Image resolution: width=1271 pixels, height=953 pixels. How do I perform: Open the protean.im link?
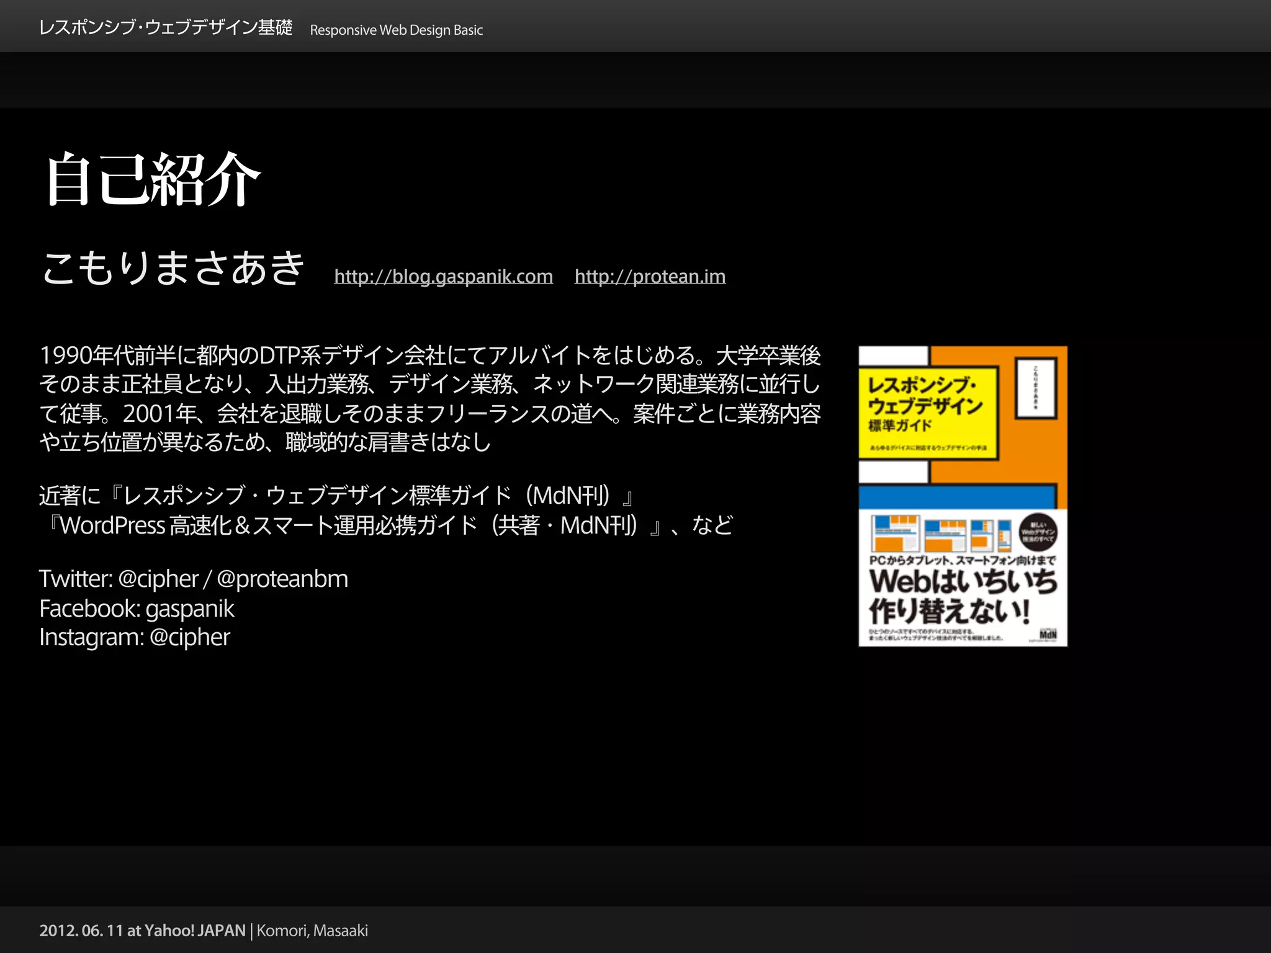coord(650,276)
